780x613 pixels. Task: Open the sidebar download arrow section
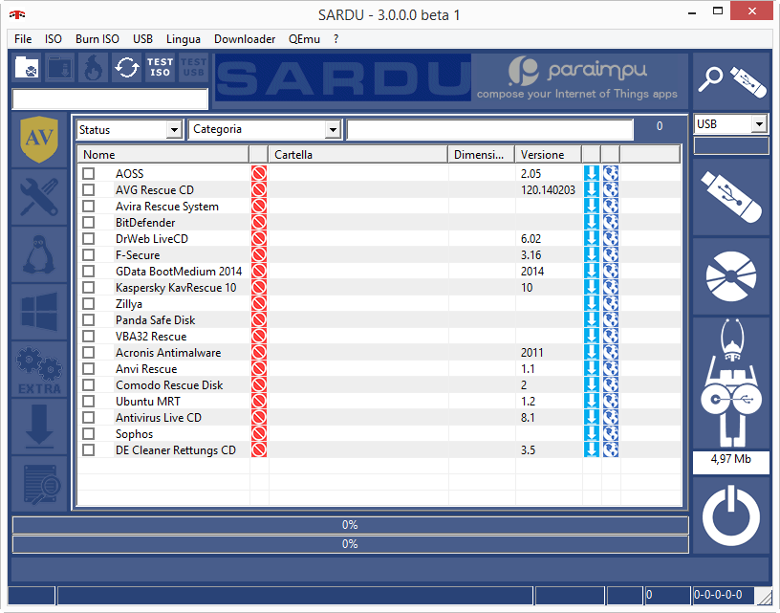pos(39,427)
